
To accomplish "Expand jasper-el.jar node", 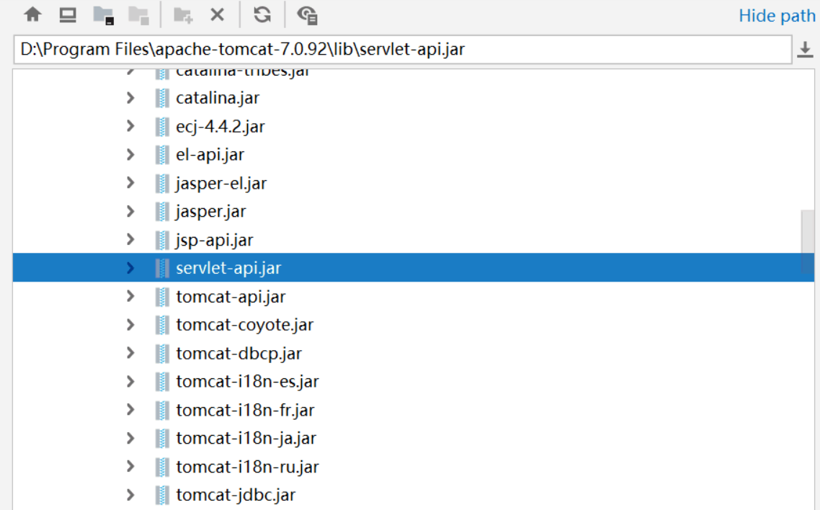I will coord(130,183).
